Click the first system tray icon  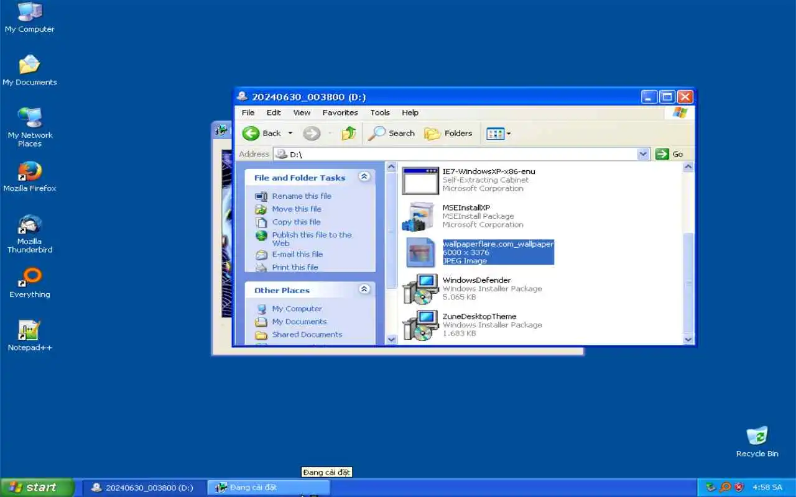711,488
